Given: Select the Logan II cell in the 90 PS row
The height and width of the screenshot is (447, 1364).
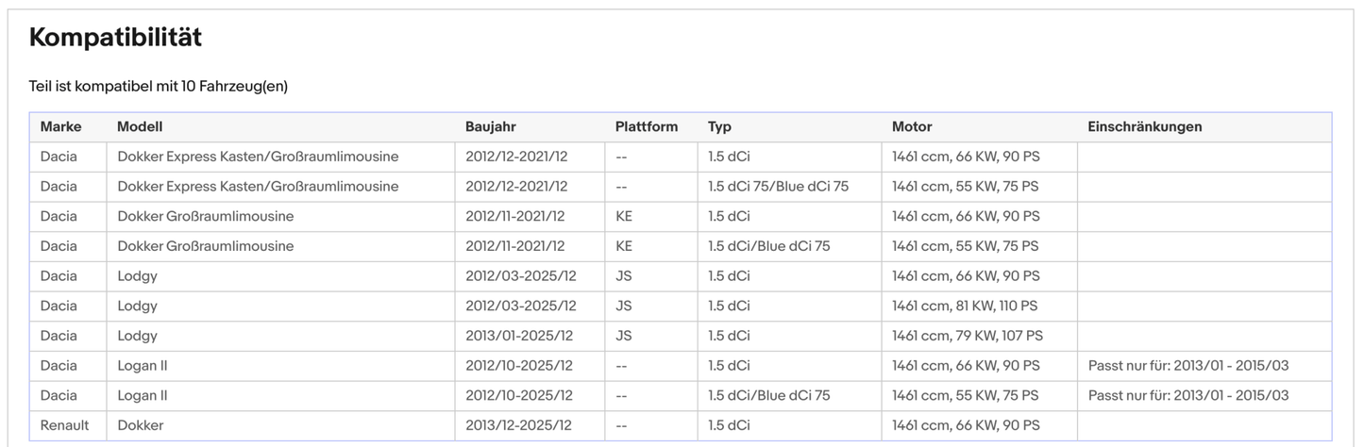Looking at the screenshot, I should coord(143,366).
